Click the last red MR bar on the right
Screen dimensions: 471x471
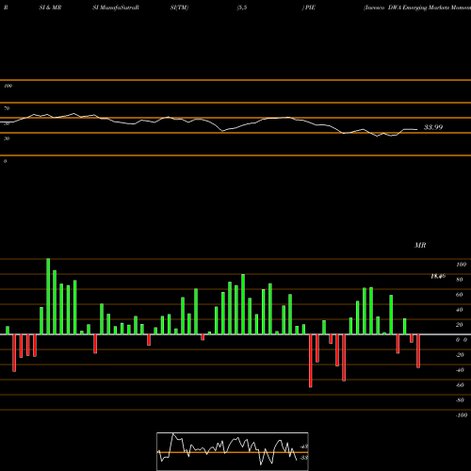click(418, 351)
